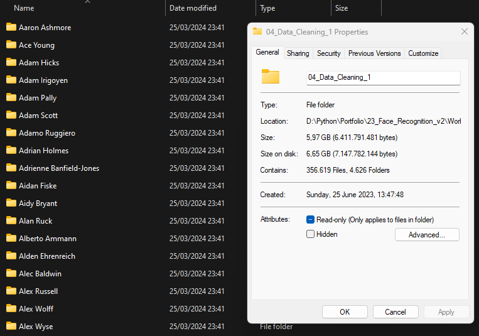Click the Adrian Holmes folder icon
Image resolution: width=479 pixels, height=336 pixels.
11,151
